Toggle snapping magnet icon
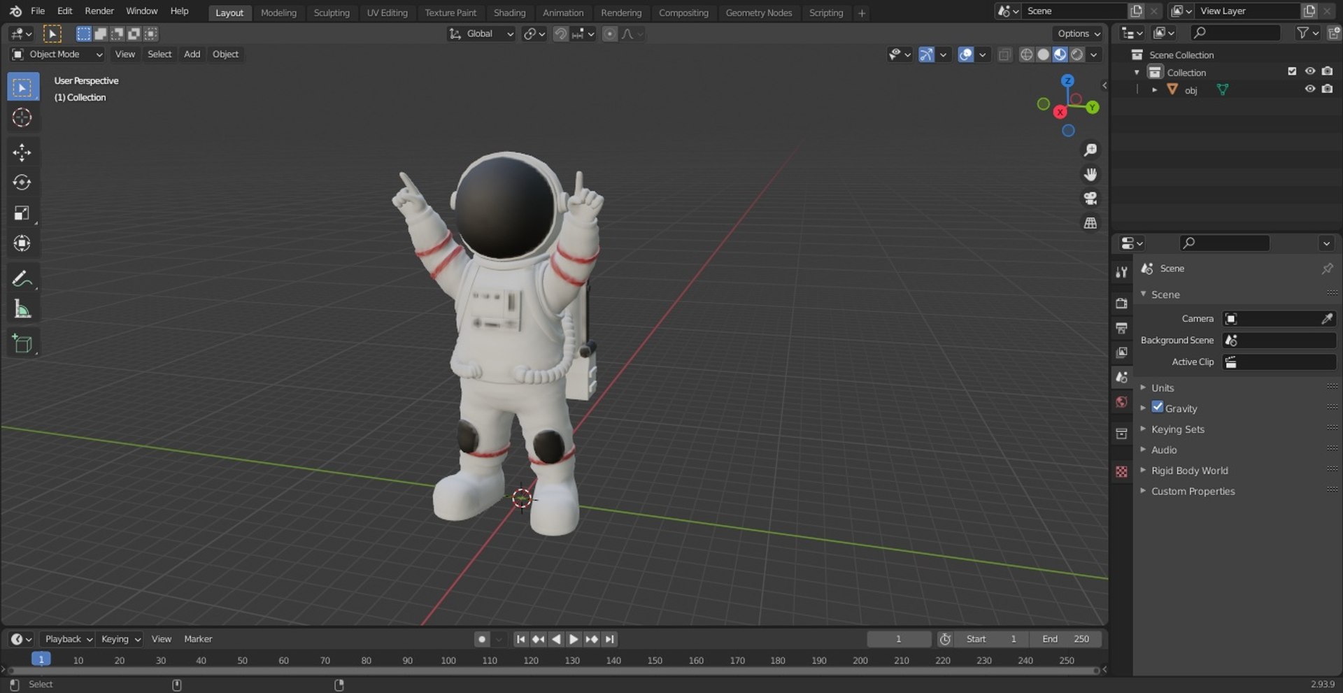The height and width of the screenshot is (693, 1343). 560,34
